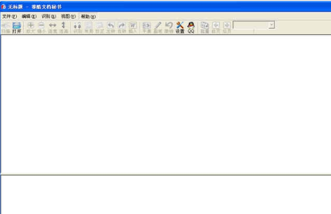Open the 帮助 (Help) menu
The width and height of the screenshot is (331, 214).
pyautogui.click(x=88, y=16)
